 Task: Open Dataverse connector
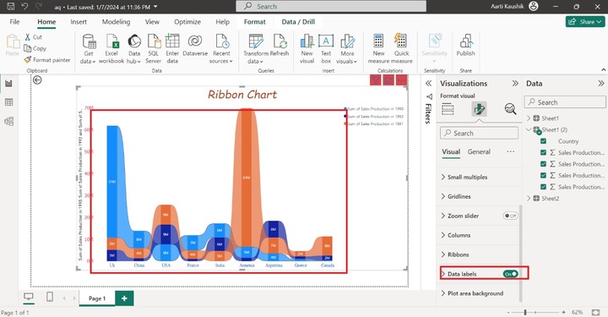coord(195,46)
